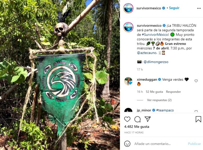Screen dimensions: 203x150
Task: Save post with bookmark icon
Action: point(198,119)
